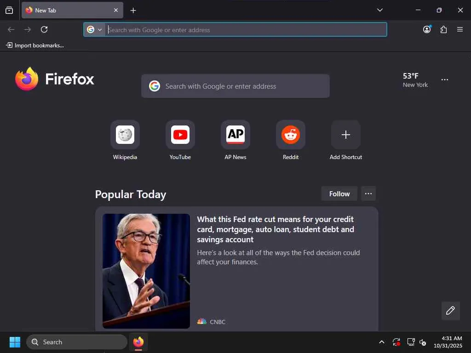Click the Firefox icon in taskbar
The image size is (471, 353).
coord(138,342)
